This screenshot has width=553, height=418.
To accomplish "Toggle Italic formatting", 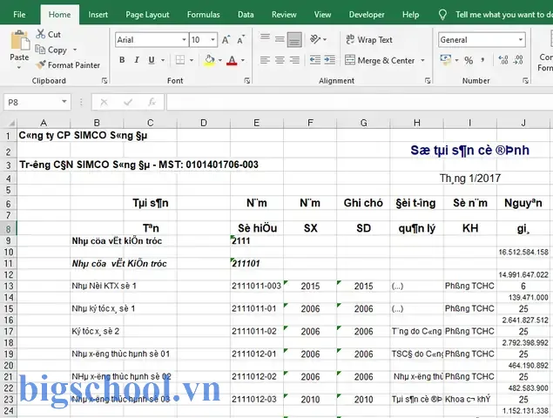I will tap(137, 60).
